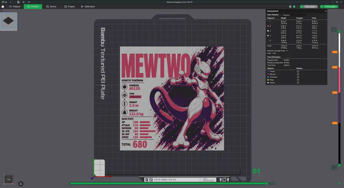Click the horizontal move slider handle

pos(266,184)
